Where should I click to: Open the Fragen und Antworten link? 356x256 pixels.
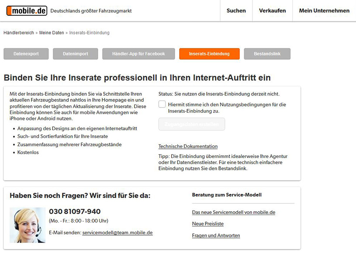(x=216, y=236)
